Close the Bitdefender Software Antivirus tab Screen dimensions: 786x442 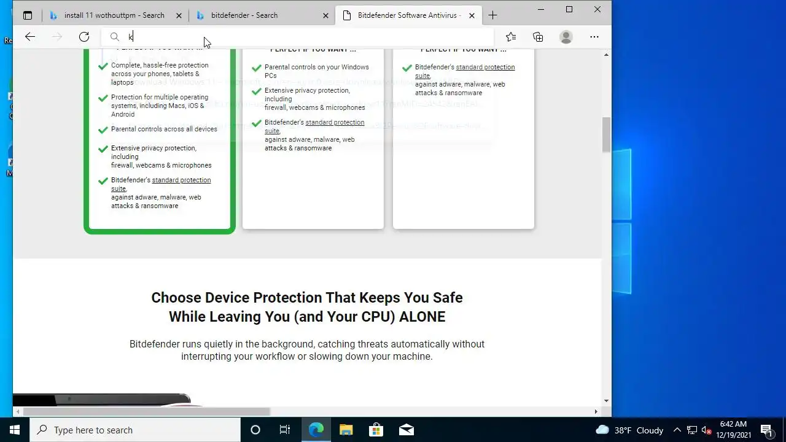click(x=472, y=15)
